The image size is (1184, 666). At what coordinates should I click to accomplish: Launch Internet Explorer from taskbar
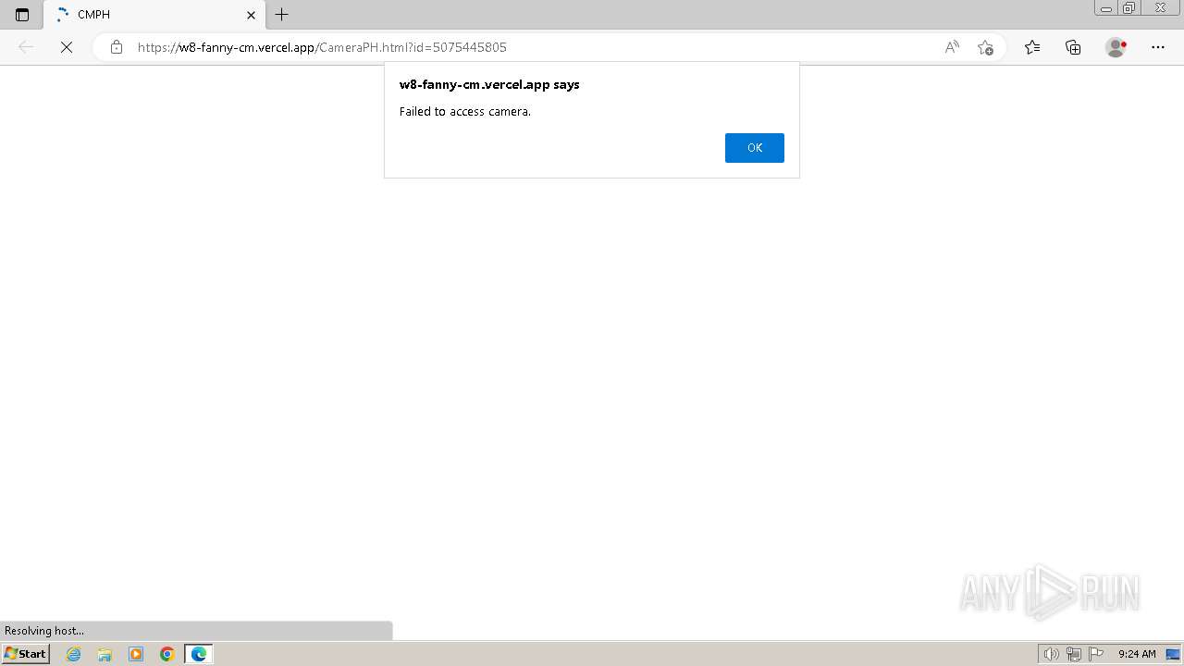(74, 654)
